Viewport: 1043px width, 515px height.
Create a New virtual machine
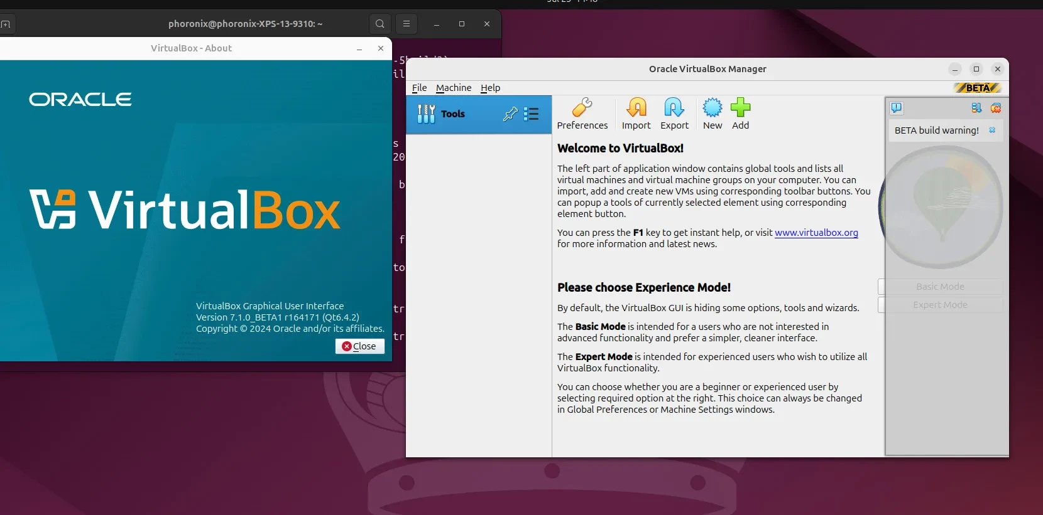[x=713, y=114]
